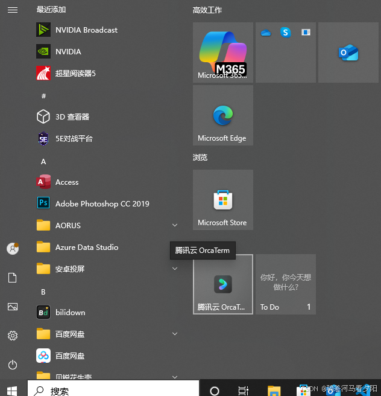Click the A letter index header
Image resolution: width=381 pixels, height=396 pixels.
click(x=43, y=162)
